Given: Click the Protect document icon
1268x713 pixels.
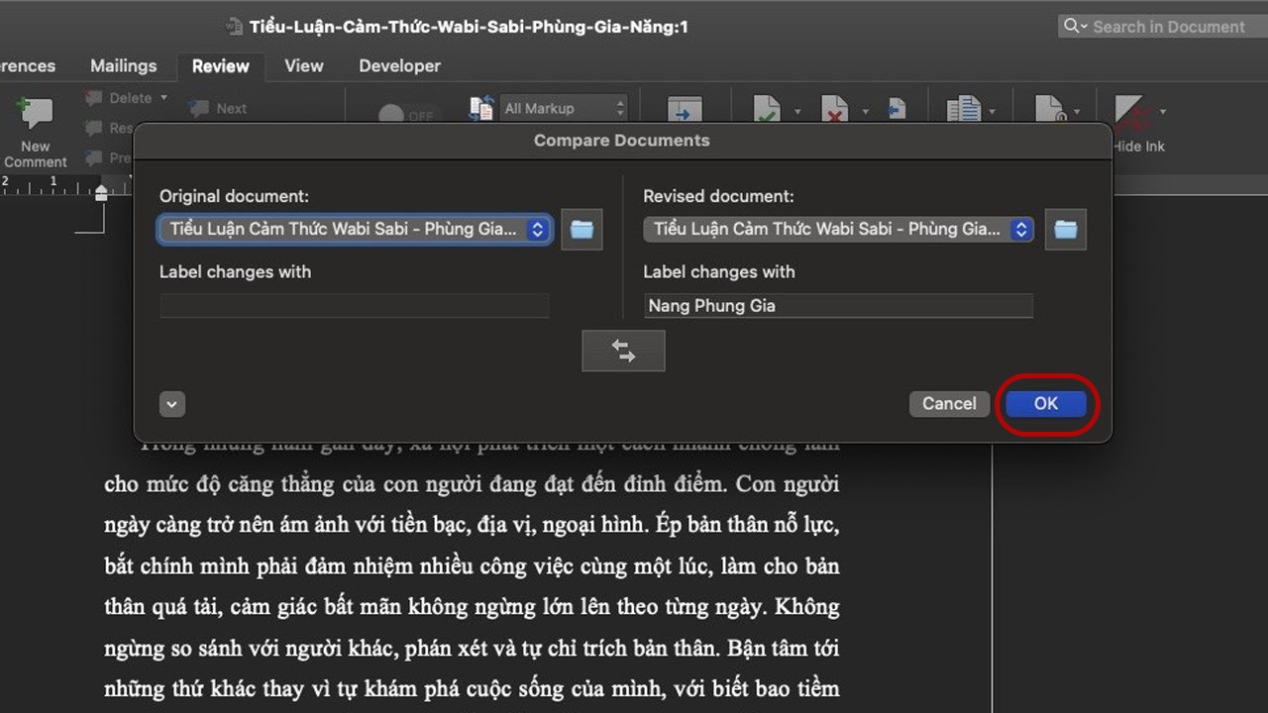Looking at the screenshot, I should coord(1050,109).
